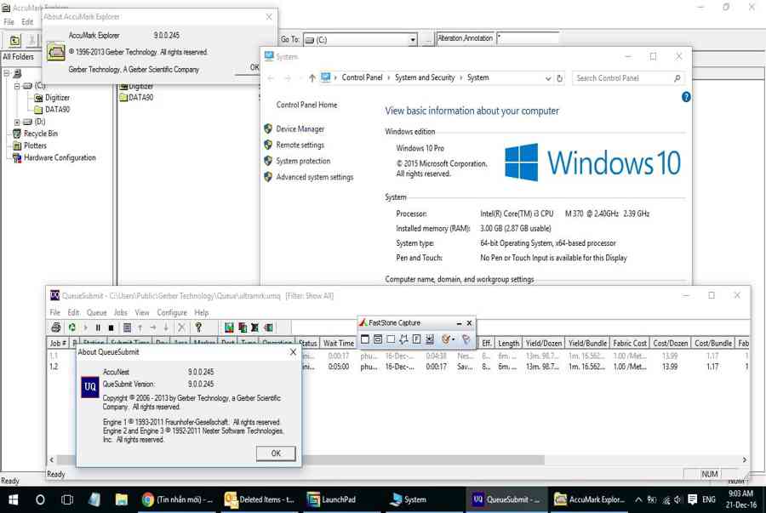
Task: Click System and Security breadcrumb
Action: 425,77
